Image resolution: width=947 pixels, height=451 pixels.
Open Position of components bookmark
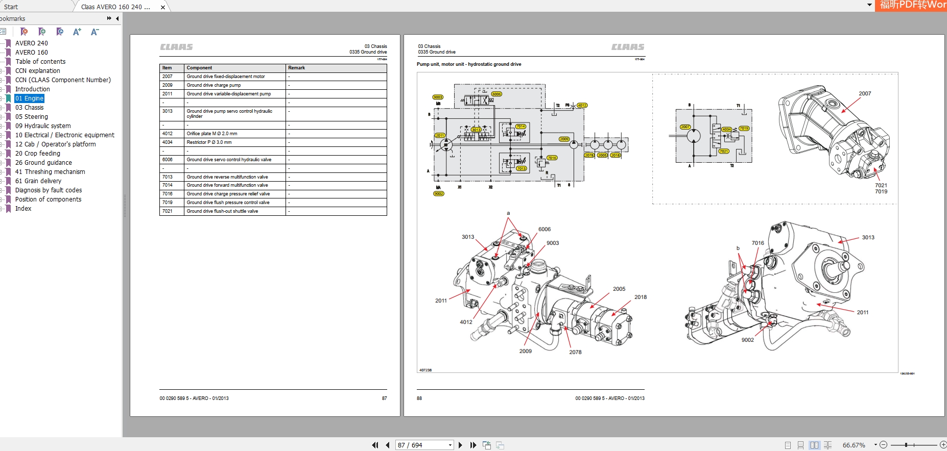(x=49, y=199)
